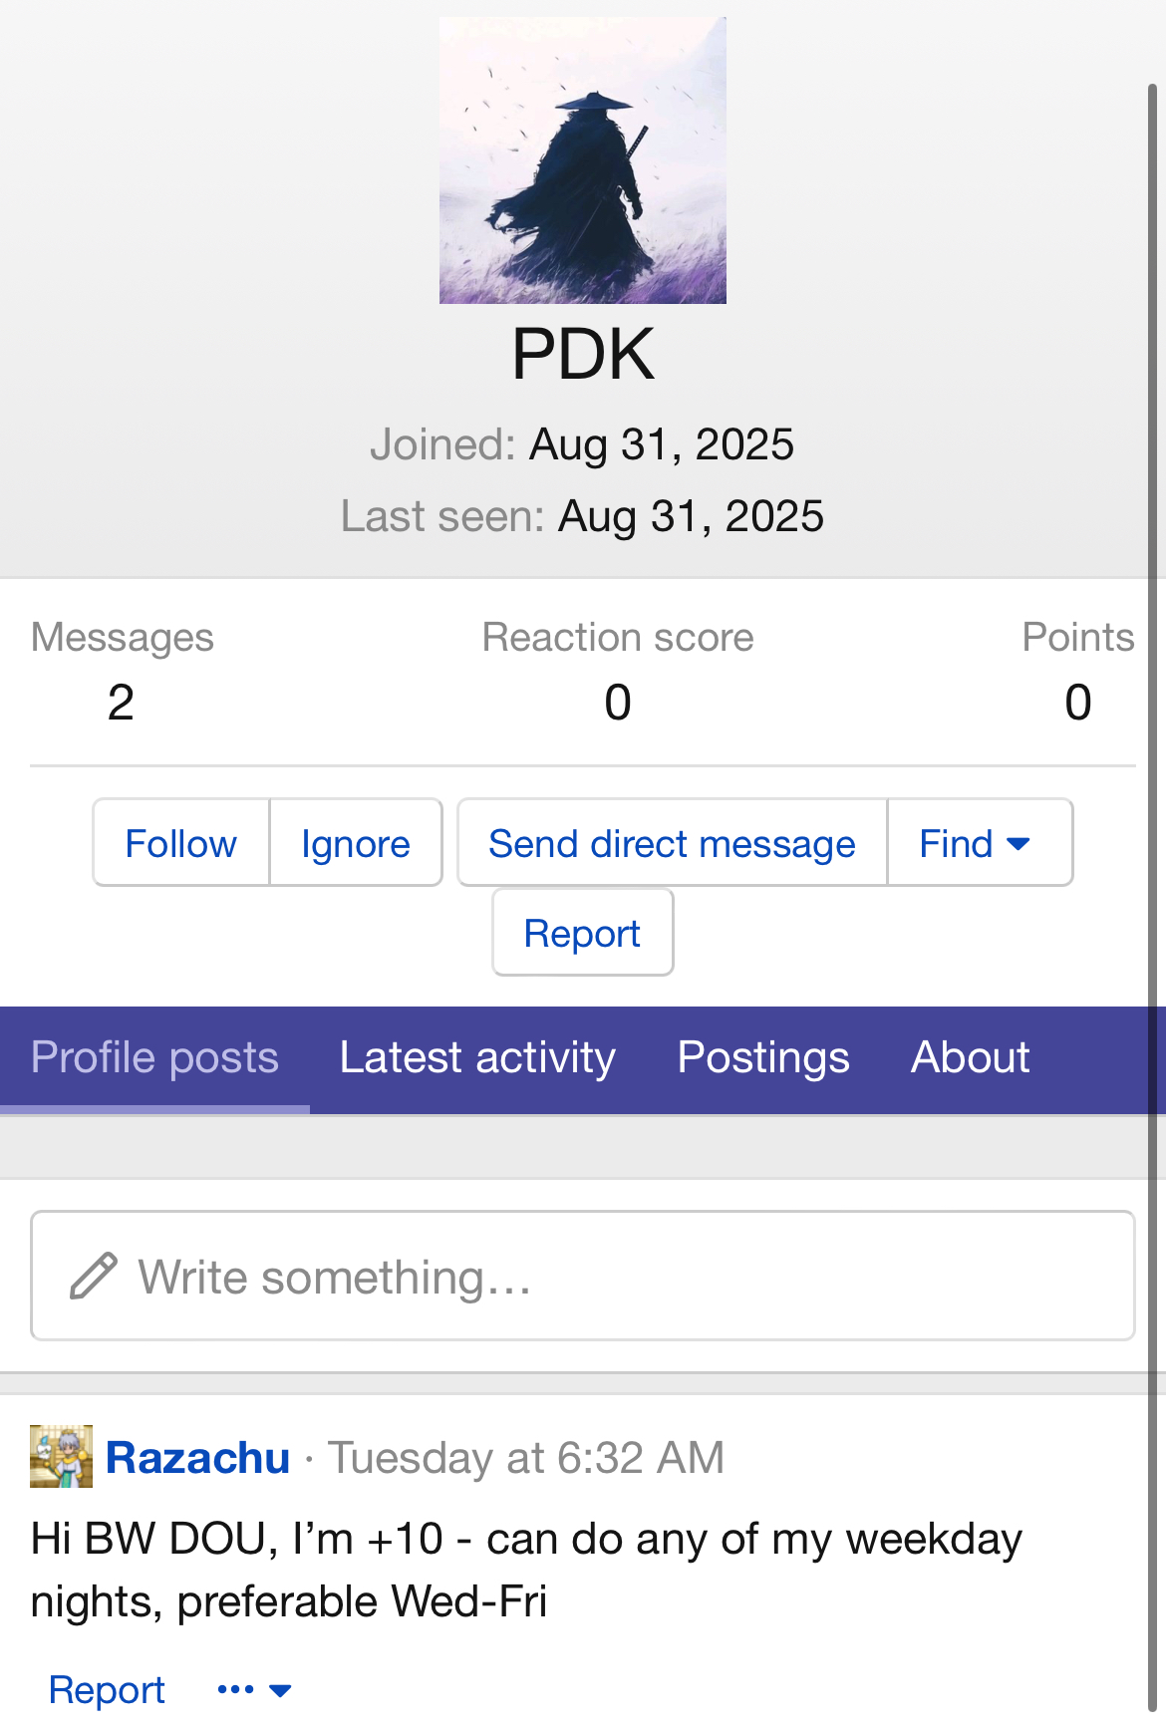Viewport: 1166px width, 1732px height.
Task: Open the Postings tab
Action: (x=763, y=1058)
